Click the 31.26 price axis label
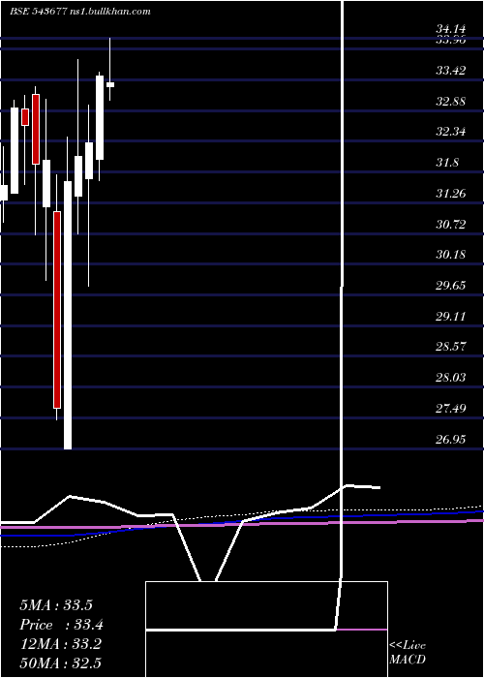This screenshot has height=678, width=484. [451, 194]
